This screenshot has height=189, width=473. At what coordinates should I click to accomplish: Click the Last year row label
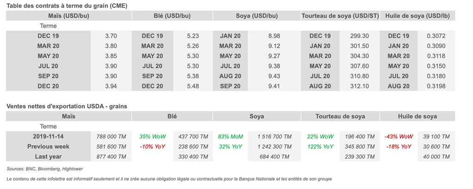[x=48, y=157]
